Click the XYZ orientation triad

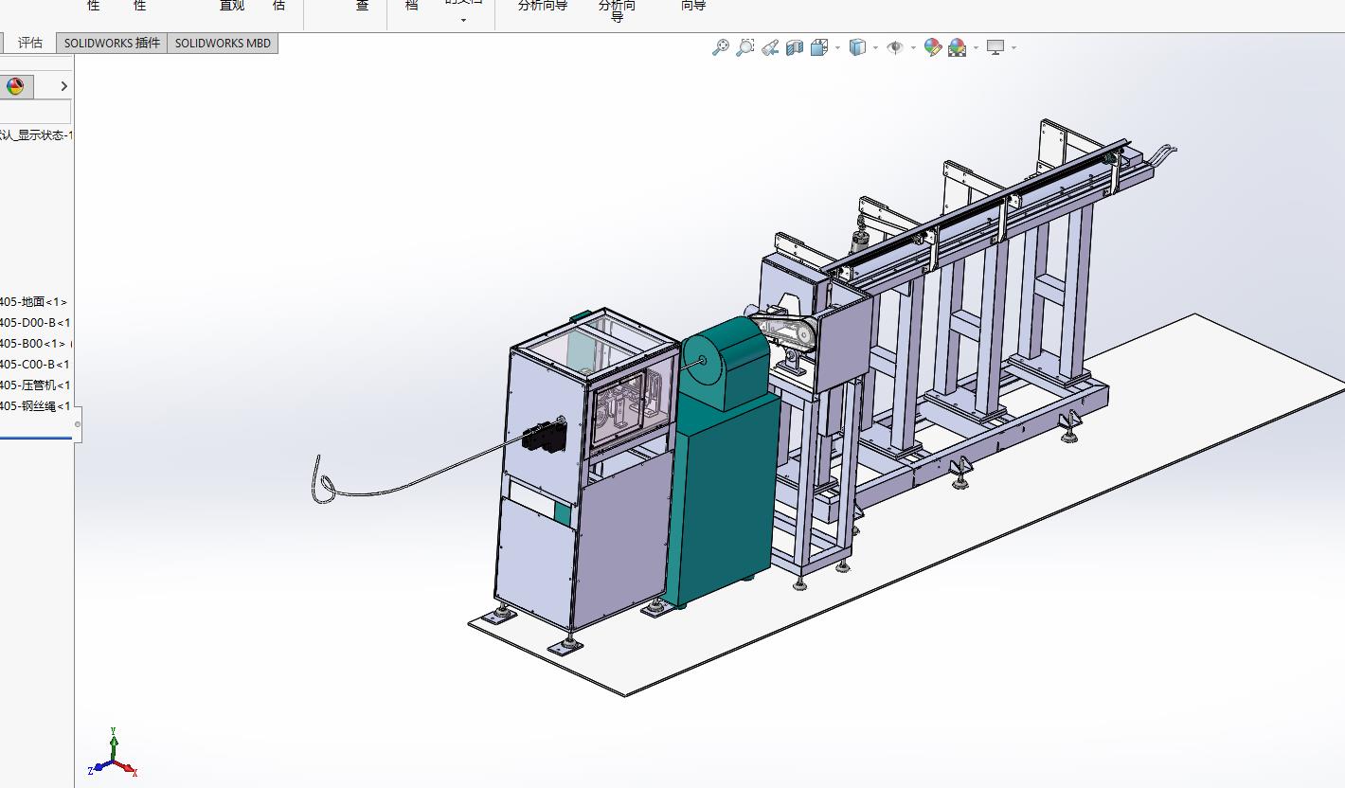tap(114, 754)
